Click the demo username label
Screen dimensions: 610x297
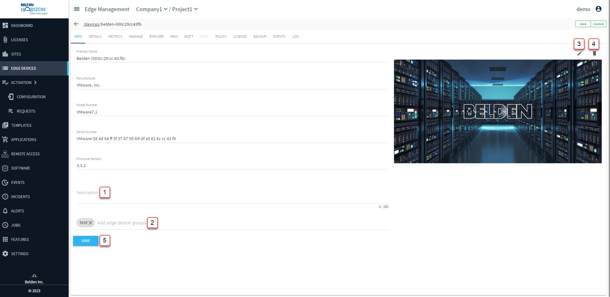click(x=583, y=9)
